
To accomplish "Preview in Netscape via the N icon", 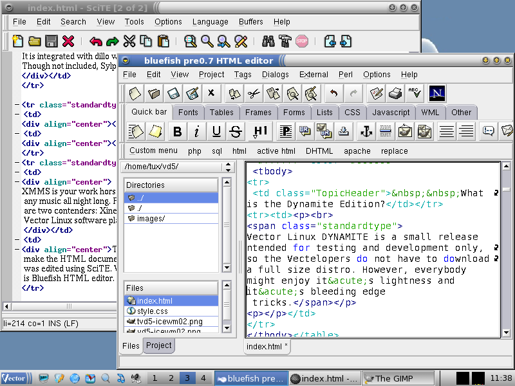I will click(437, 93).
